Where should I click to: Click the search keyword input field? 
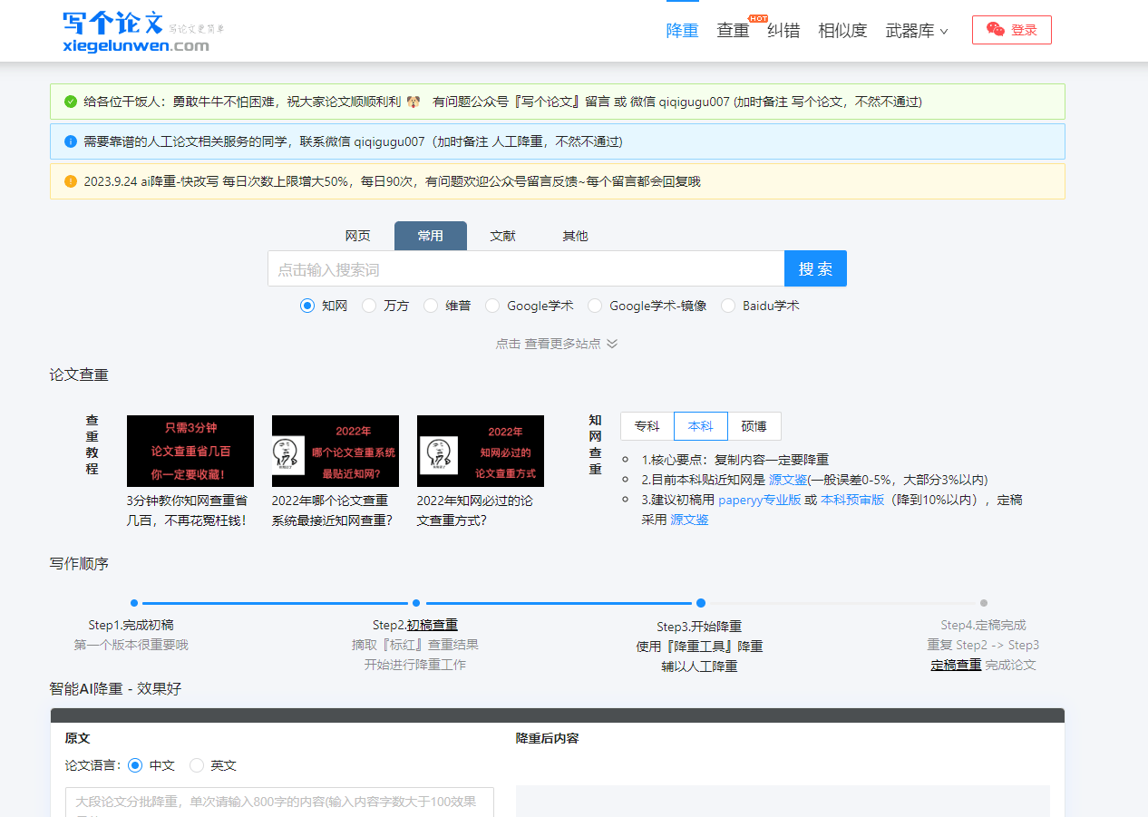(x=526, y=269)
